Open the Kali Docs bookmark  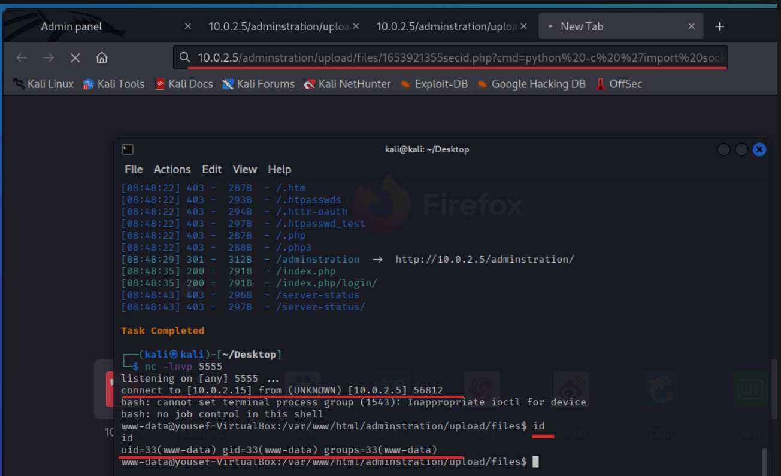[x=184, y=84]
